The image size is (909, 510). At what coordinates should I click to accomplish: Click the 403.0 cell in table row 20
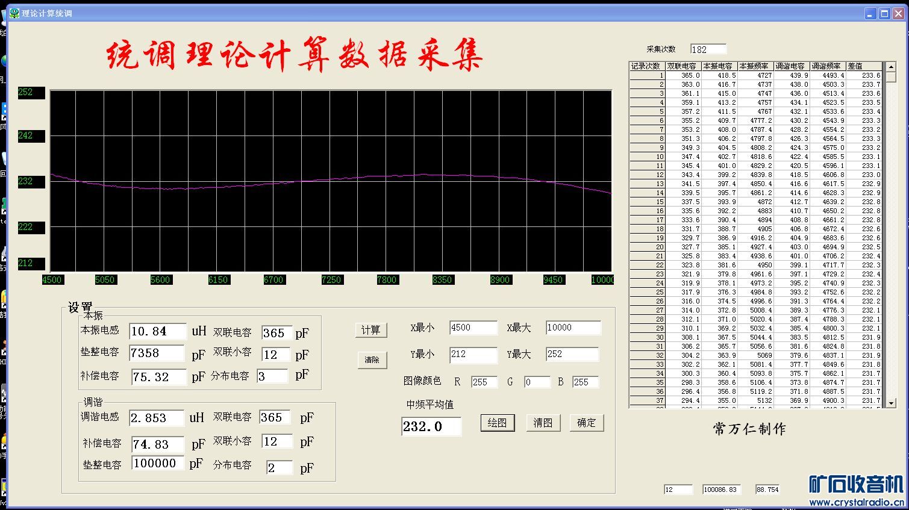[x=792, y=247]
